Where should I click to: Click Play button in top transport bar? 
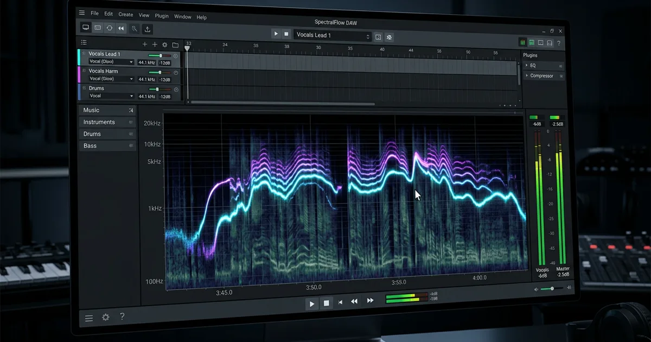click(x=276, y=34)
